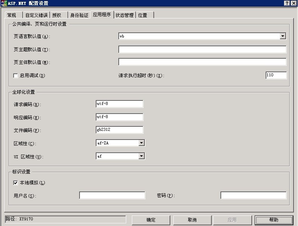Switch to the 常规 tab

tap(14, 15)
